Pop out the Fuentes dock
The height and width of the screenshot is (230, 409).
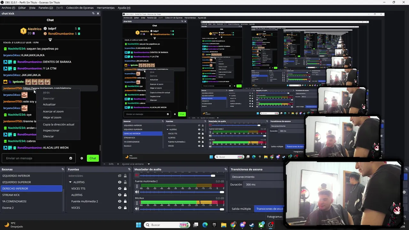pos(129,169)
